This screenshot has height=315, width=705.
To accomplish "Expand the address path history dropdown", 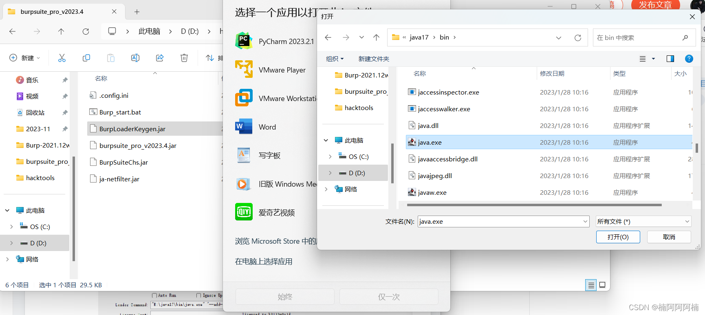I will click(x=559, y=37).
